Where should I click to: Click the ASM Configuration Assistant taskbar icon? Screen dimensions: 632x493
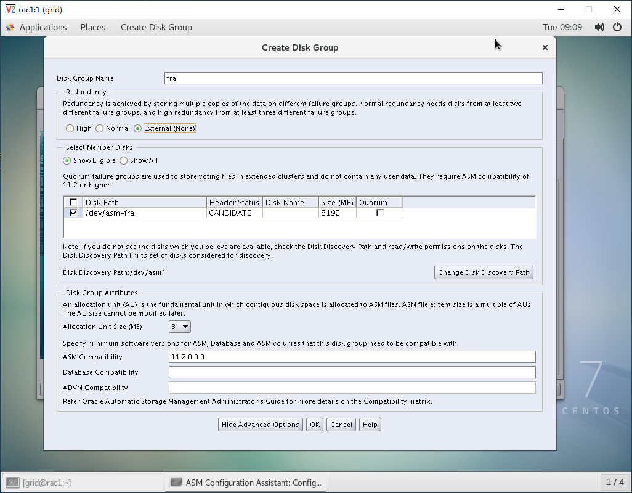coord(176,483)
